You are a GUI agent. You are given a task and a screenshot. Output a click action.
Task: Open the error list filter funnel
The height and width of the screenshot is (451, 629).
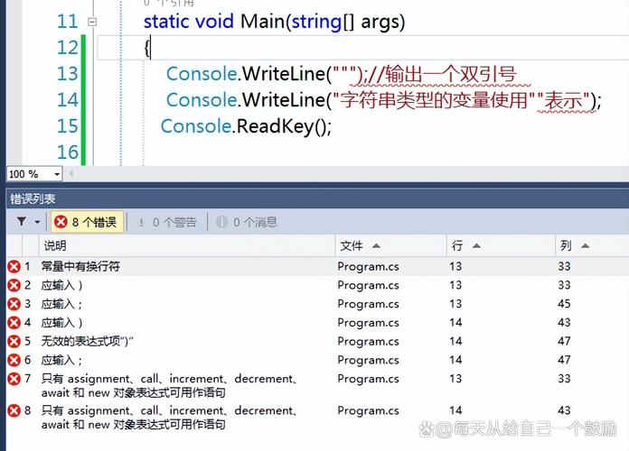[22, 222]
